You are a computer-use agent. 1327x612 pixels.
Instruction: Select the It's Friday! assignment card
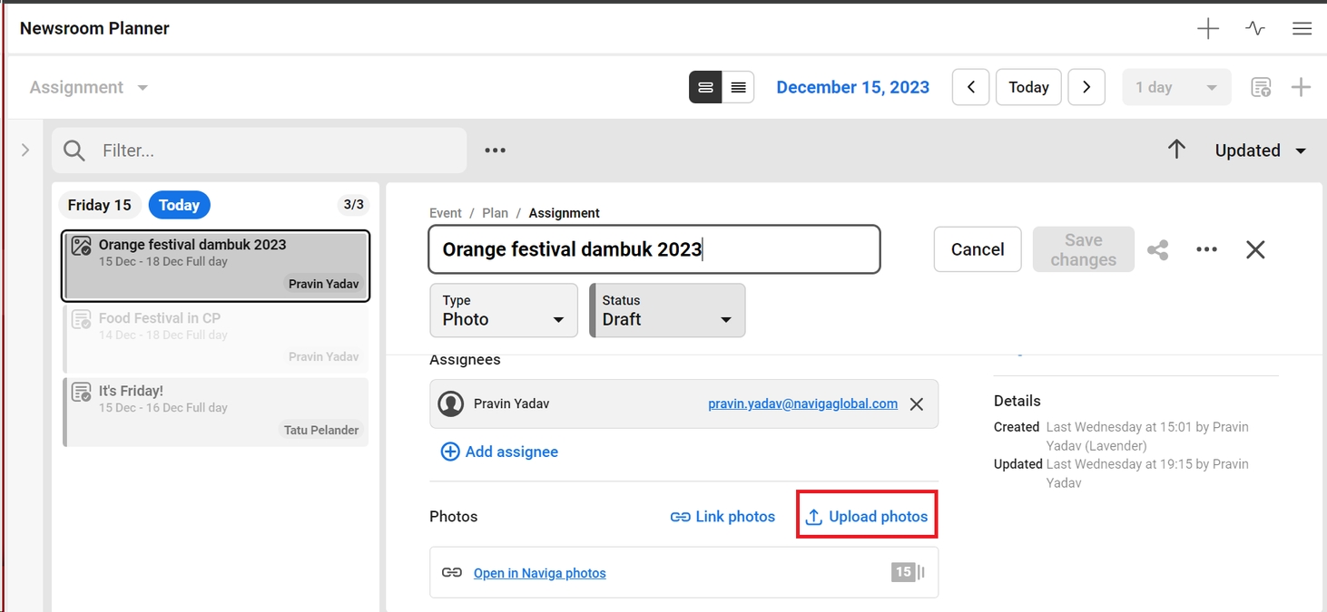[x=216, y=412]
